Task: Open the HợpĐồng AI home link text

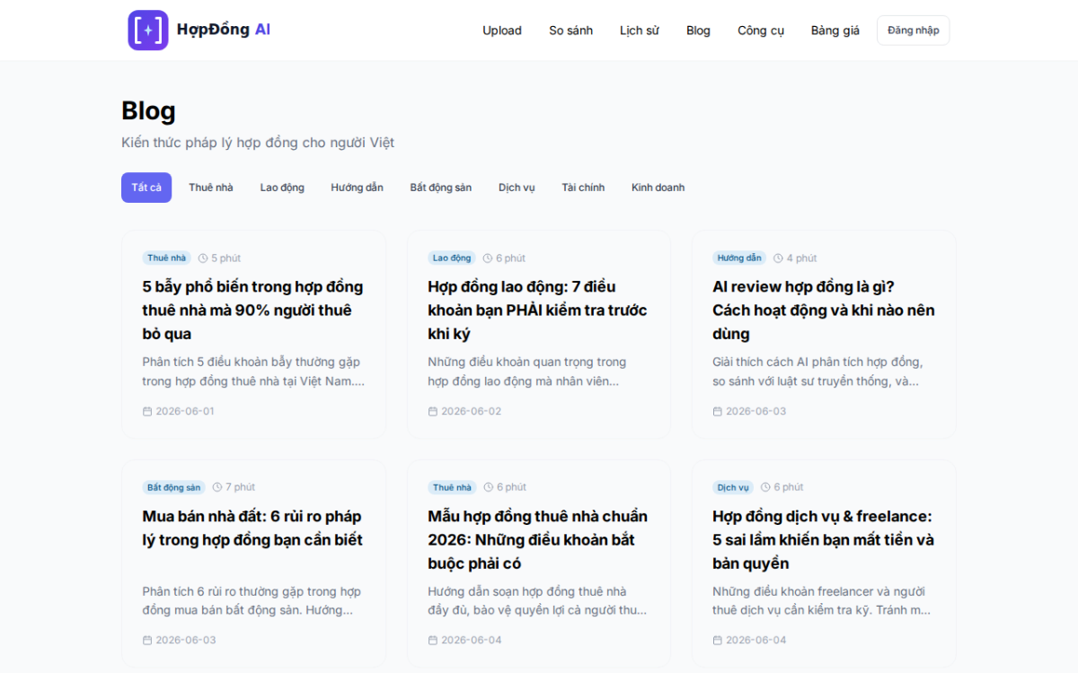Action: tap(224, 30)
